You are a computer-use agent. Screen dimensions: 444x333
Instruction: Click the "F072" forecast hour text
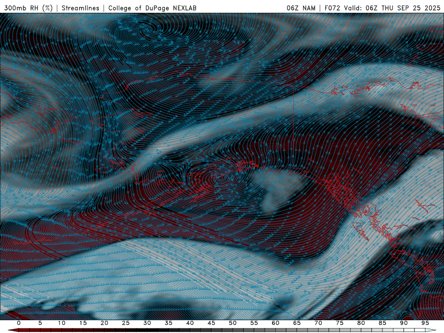pyautogui.click(x=332, y=8)
